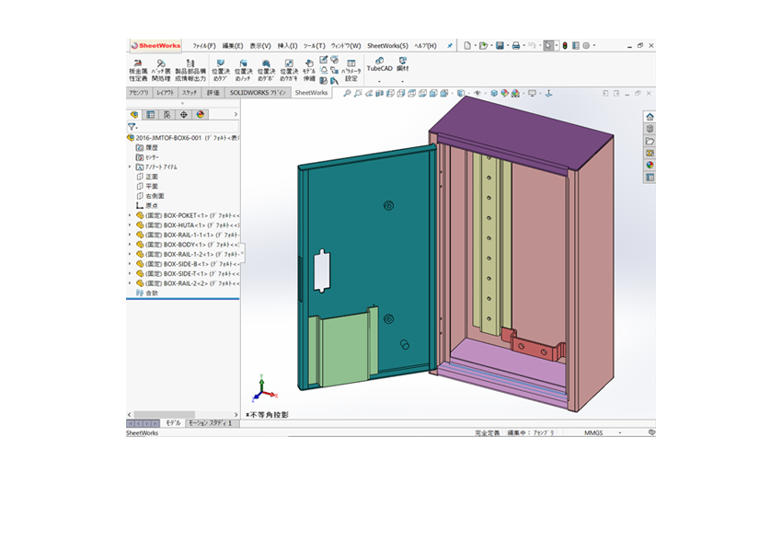Image resolution: width=782 pixels, height=552 pixels.
Task: Switch to the SOLIDWORKS アドイン tab
Action: pos(258,93)
